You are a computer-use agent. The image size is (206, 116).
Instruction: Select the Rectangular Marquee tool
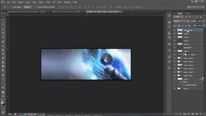3,21
